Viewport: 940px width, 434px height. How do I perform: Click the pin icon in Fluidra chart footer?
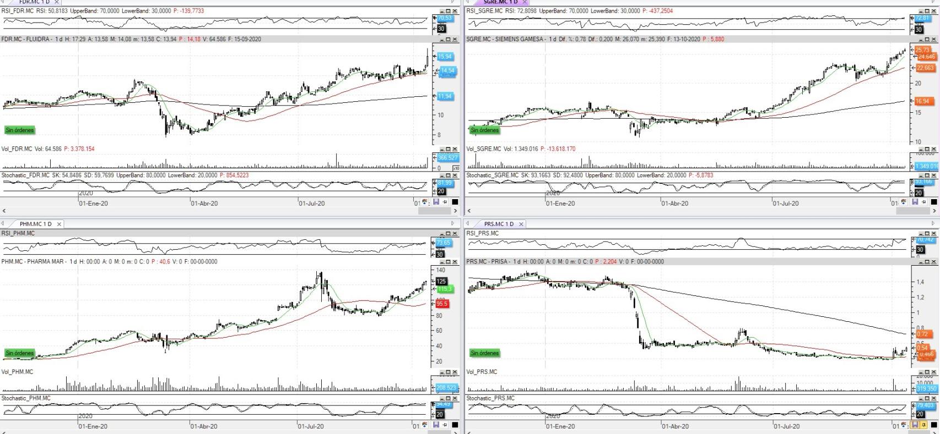[x=445, y=202]
